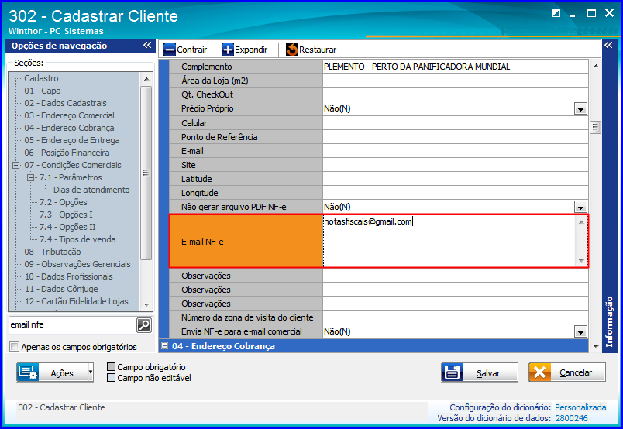Click the Qt. CheckOut input field
The height and width of the screenshot is (429, 623).
click(456, 94)
